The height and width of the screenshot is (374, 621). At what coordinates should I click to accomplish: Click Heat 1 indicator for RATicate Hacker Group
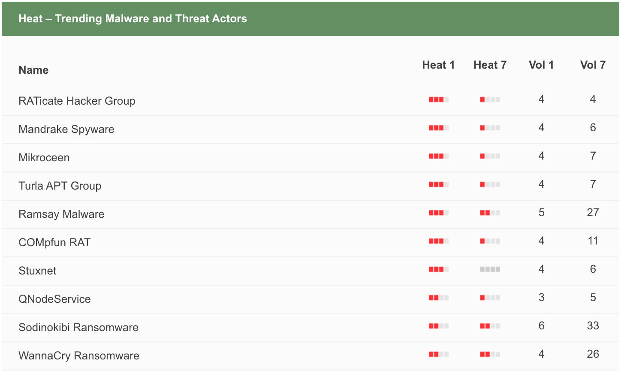439,100
